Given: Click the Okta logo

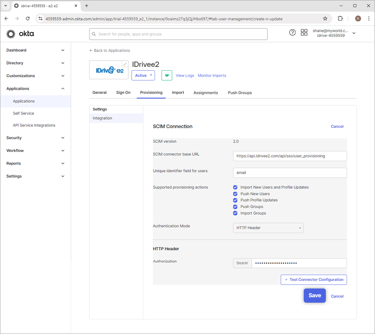Looking at the screenshot, I should [20, 34].
